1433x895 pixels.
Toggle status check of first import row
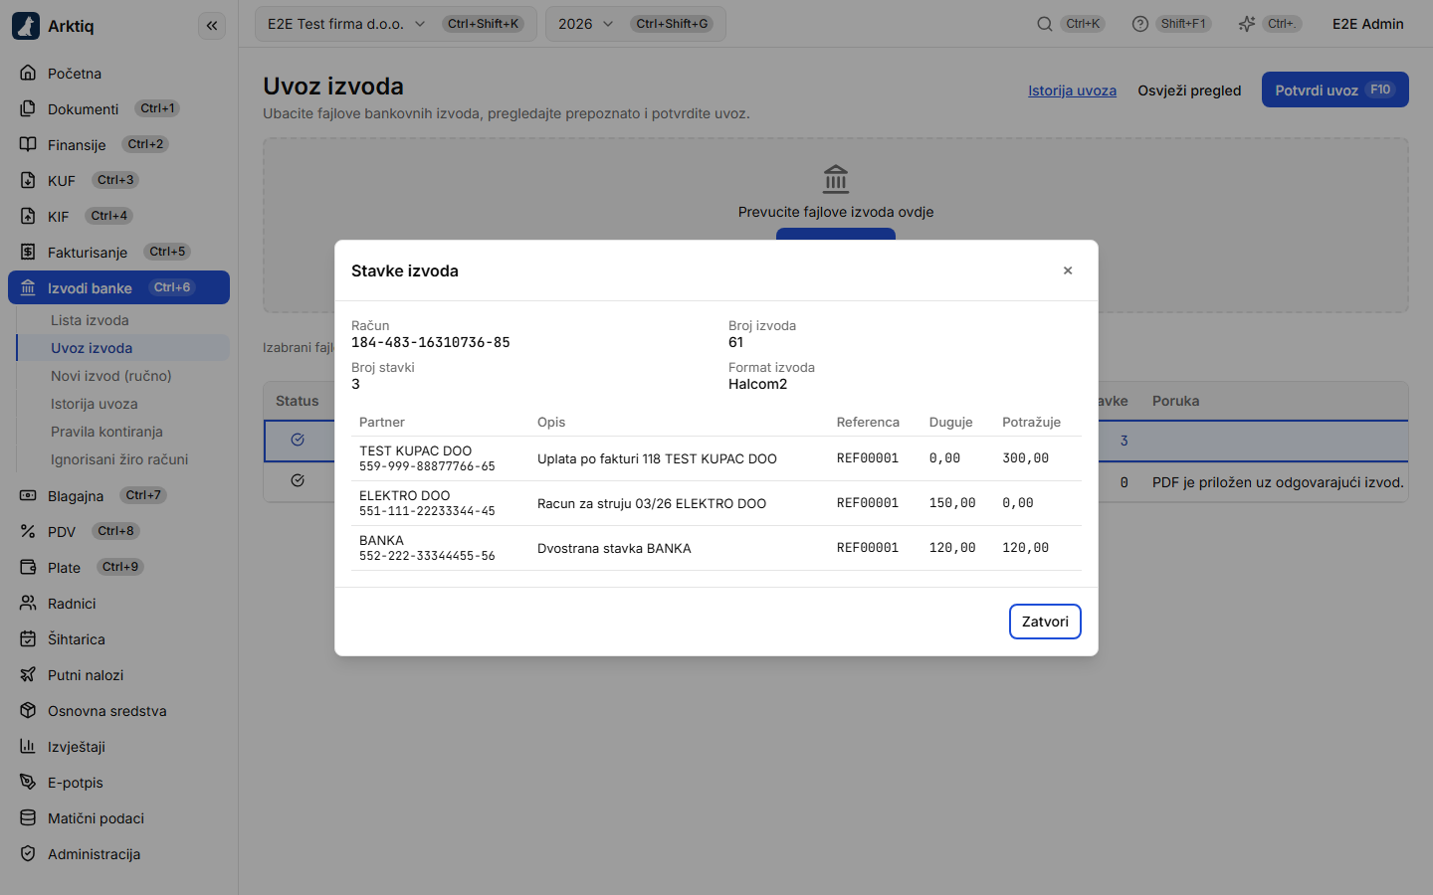click(298, 440)
